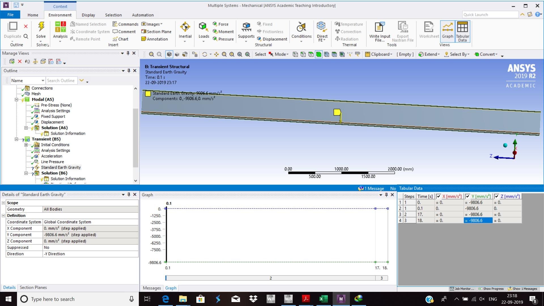The width and height of the screenshot is (544, 306).
Task: Select the edge selection filter icon
Action: pyautogui.click(x=303, y=54)
